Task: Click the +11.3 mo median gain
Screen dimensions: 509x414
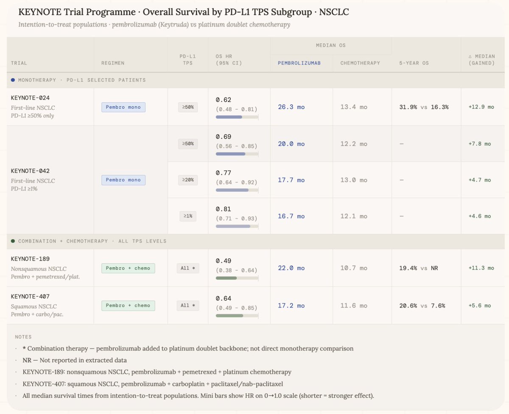Action: pos(481,268)
